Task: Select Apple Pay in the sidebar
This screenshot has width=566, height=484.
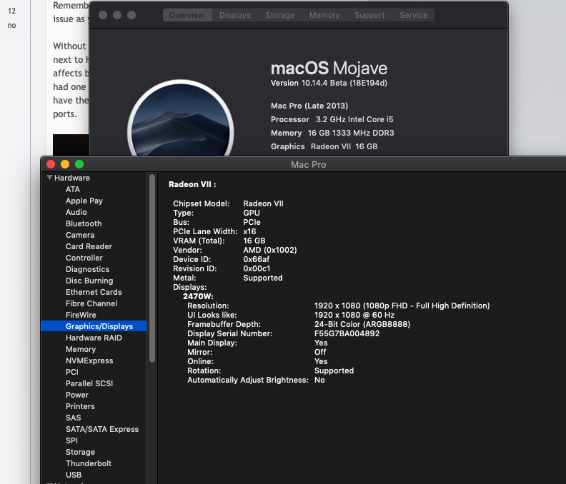Action: [84, 201]
